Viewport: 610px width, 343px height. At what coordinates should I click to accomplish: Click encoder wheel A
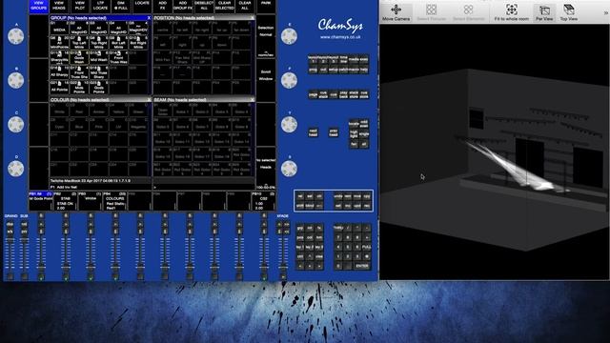(x=16, y=36)
